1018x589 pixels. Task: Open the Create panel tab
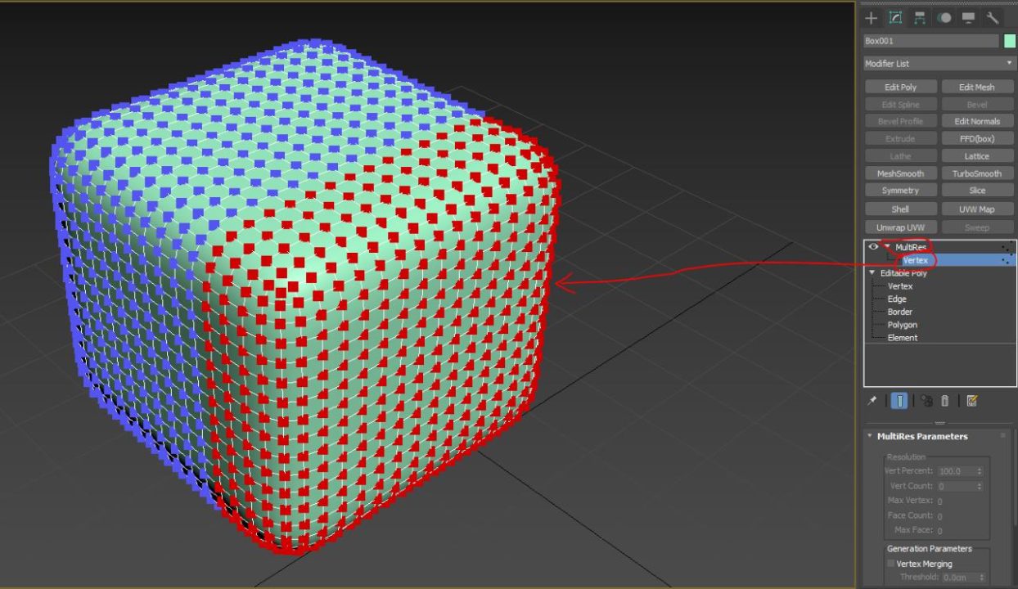[871, 18]
